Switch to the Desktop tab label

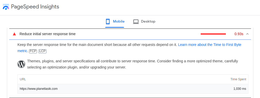(x=148, y=21)
